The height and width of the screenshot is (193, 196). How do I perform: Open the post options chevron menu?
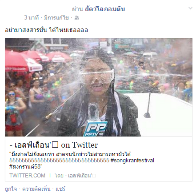coord(190,8)
